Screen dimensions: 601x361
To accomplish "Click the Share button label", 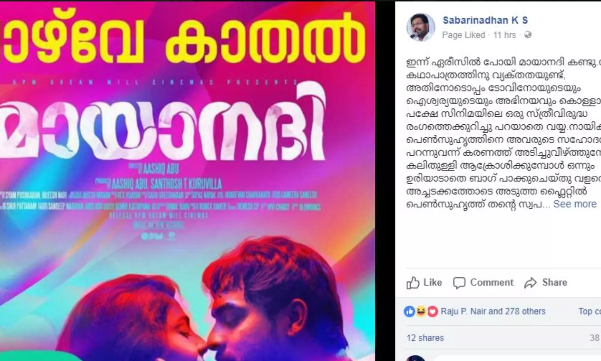I will click(x=555, y=282).
